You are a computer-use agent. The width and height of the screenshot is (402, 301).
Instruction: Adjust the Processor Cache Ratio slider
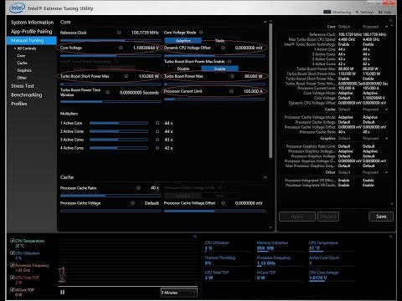point(111,196)
